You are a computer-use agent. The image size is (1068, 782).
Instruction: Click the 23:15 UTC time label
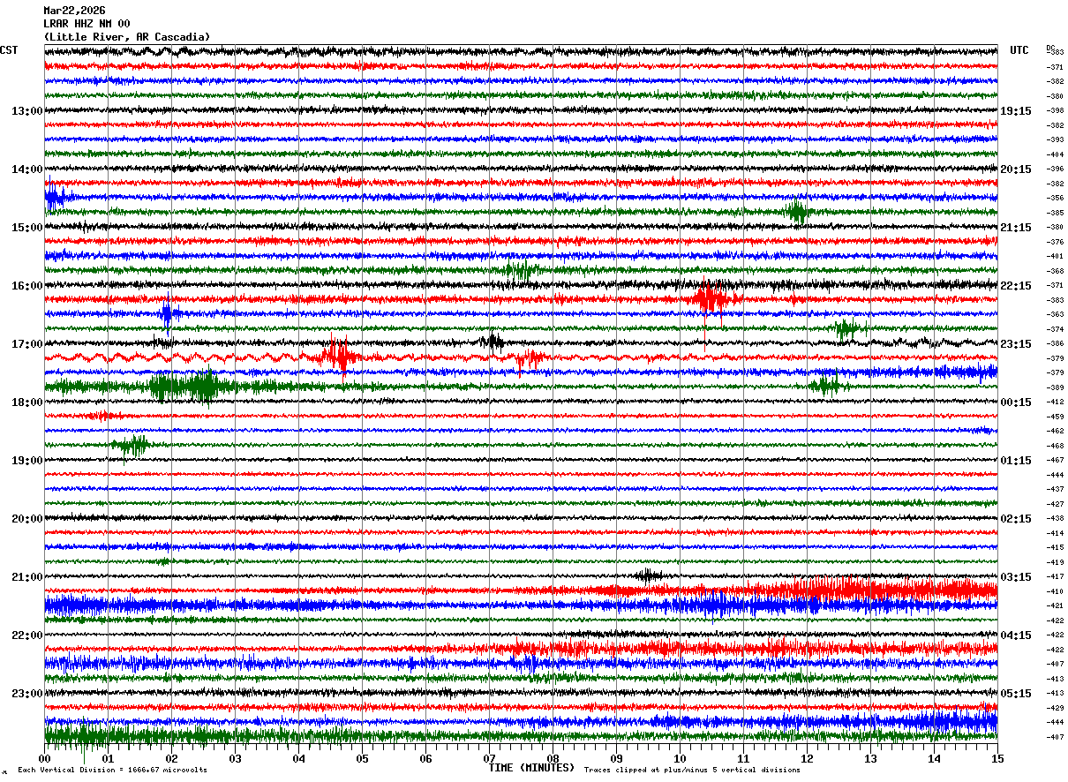point(1016,344)
